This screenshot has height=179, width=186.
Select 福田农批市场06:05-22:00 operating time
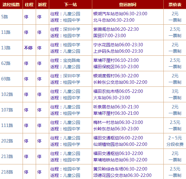118,91
